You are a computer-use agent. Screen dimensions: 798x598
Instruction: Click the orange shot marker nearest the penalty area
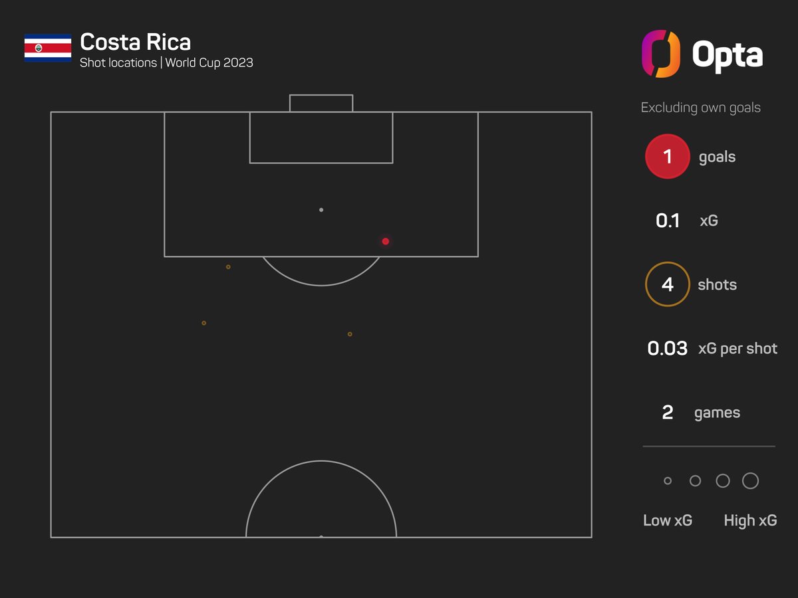click(228, 267)
